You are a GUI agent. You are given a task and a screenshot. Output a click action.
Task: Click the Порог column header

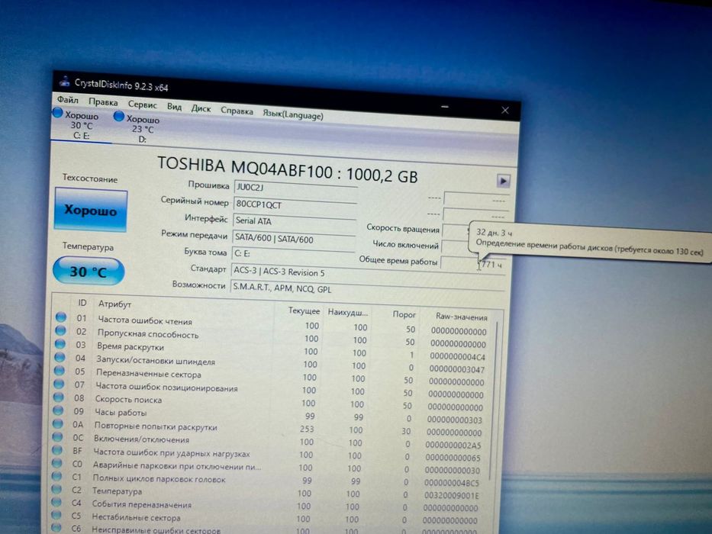tap(404, 314)
